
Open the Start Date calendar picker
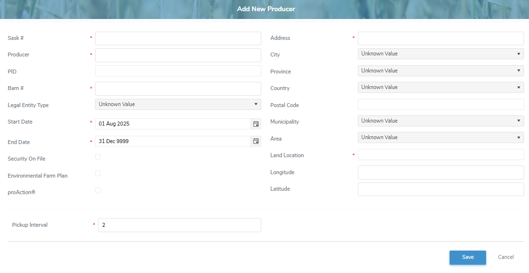[x=256, y=124]
